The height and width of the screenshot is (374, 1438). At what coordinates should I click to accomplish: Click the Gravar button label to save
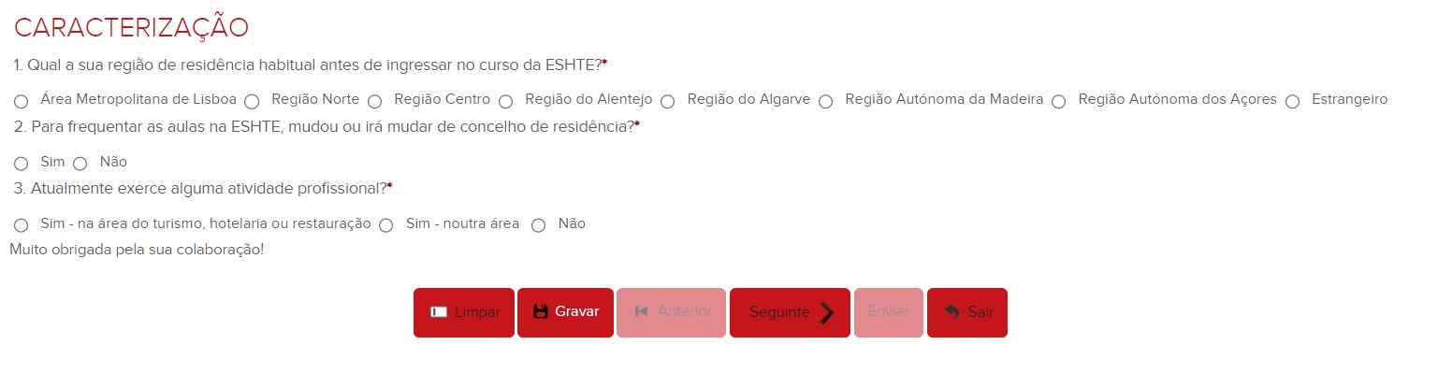[577, 311]
